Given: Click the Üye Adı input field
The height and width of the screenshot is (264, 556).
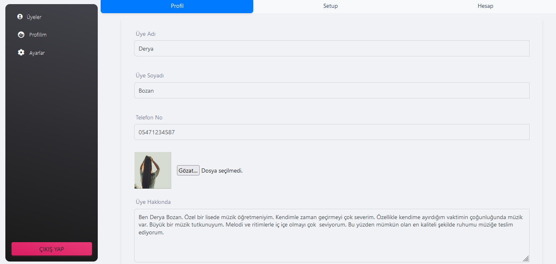Looking at the screenshot, I should click(x=332, y=48).
